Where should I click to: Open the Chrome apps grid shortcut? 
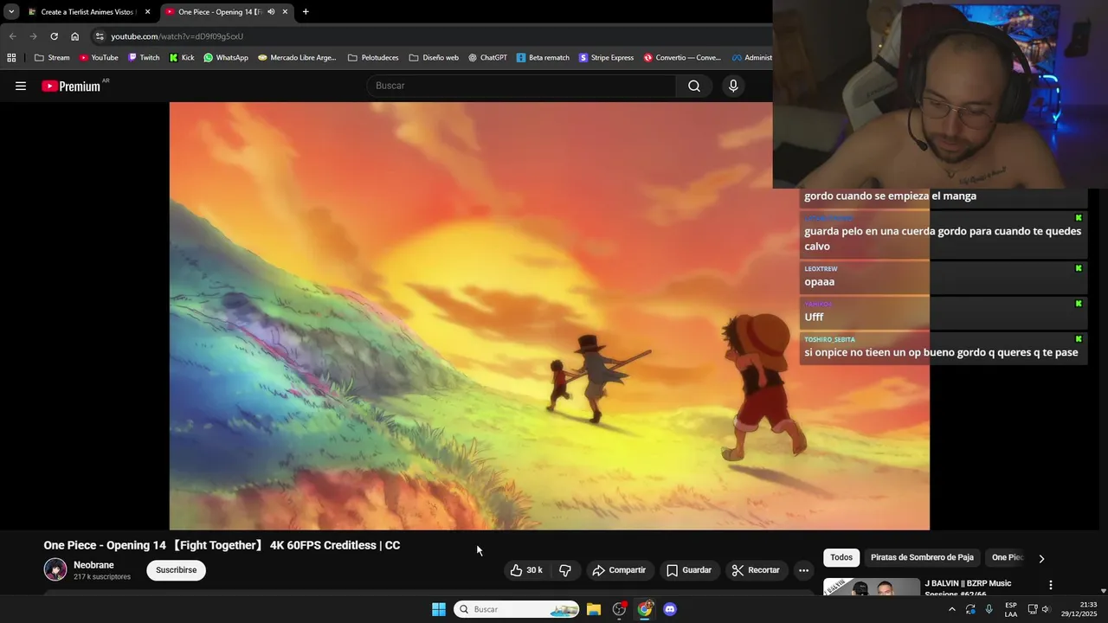[11, 58]
